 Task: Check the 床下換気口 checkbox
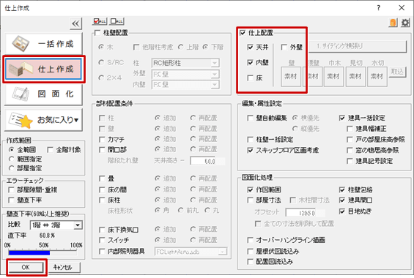tap(102, 230)
